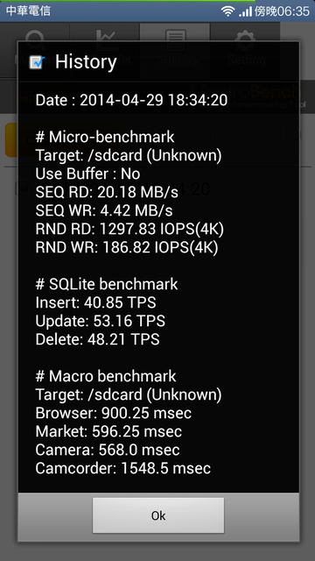The image size is (315, 561).
Task: Tap the 中華電信 carrier label
Action: 28,11
